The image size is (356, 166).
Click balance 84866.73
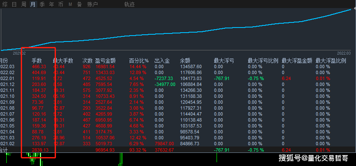pos(189,144)
